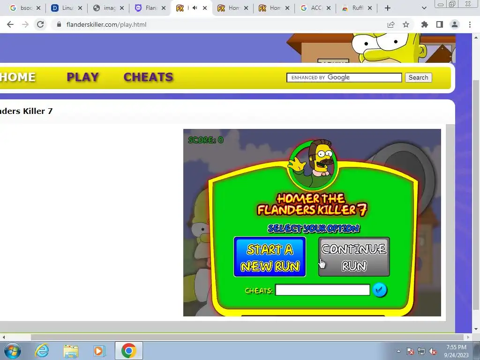Switch to the 'imag' tab
Screen dimensions: 480x360
point(105,8)
